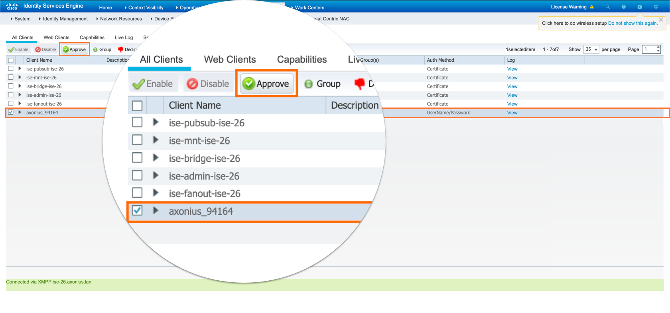This screenshot has width=670, height=313.
Task: Tick unmagnified checkbox for ise-mnt-ise-26
Action: pyautogui.click(x=11, y=77)
